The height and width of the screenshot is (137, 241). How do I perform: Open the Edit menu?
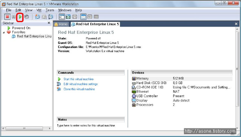tap(18, 10)
